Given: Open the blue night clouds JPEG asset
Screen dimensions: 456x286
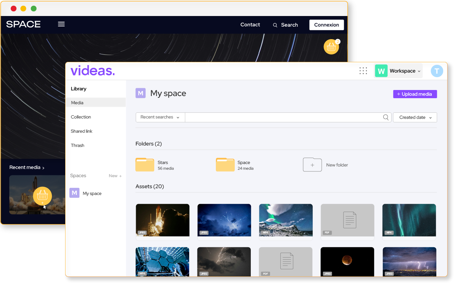Looking at the screenshot, I should click(224, 220).
